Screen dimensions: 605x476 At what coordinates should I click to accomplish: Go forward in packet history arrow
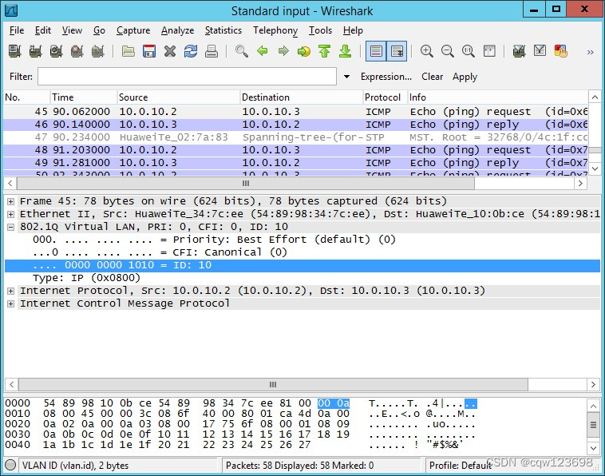point(283,51)
